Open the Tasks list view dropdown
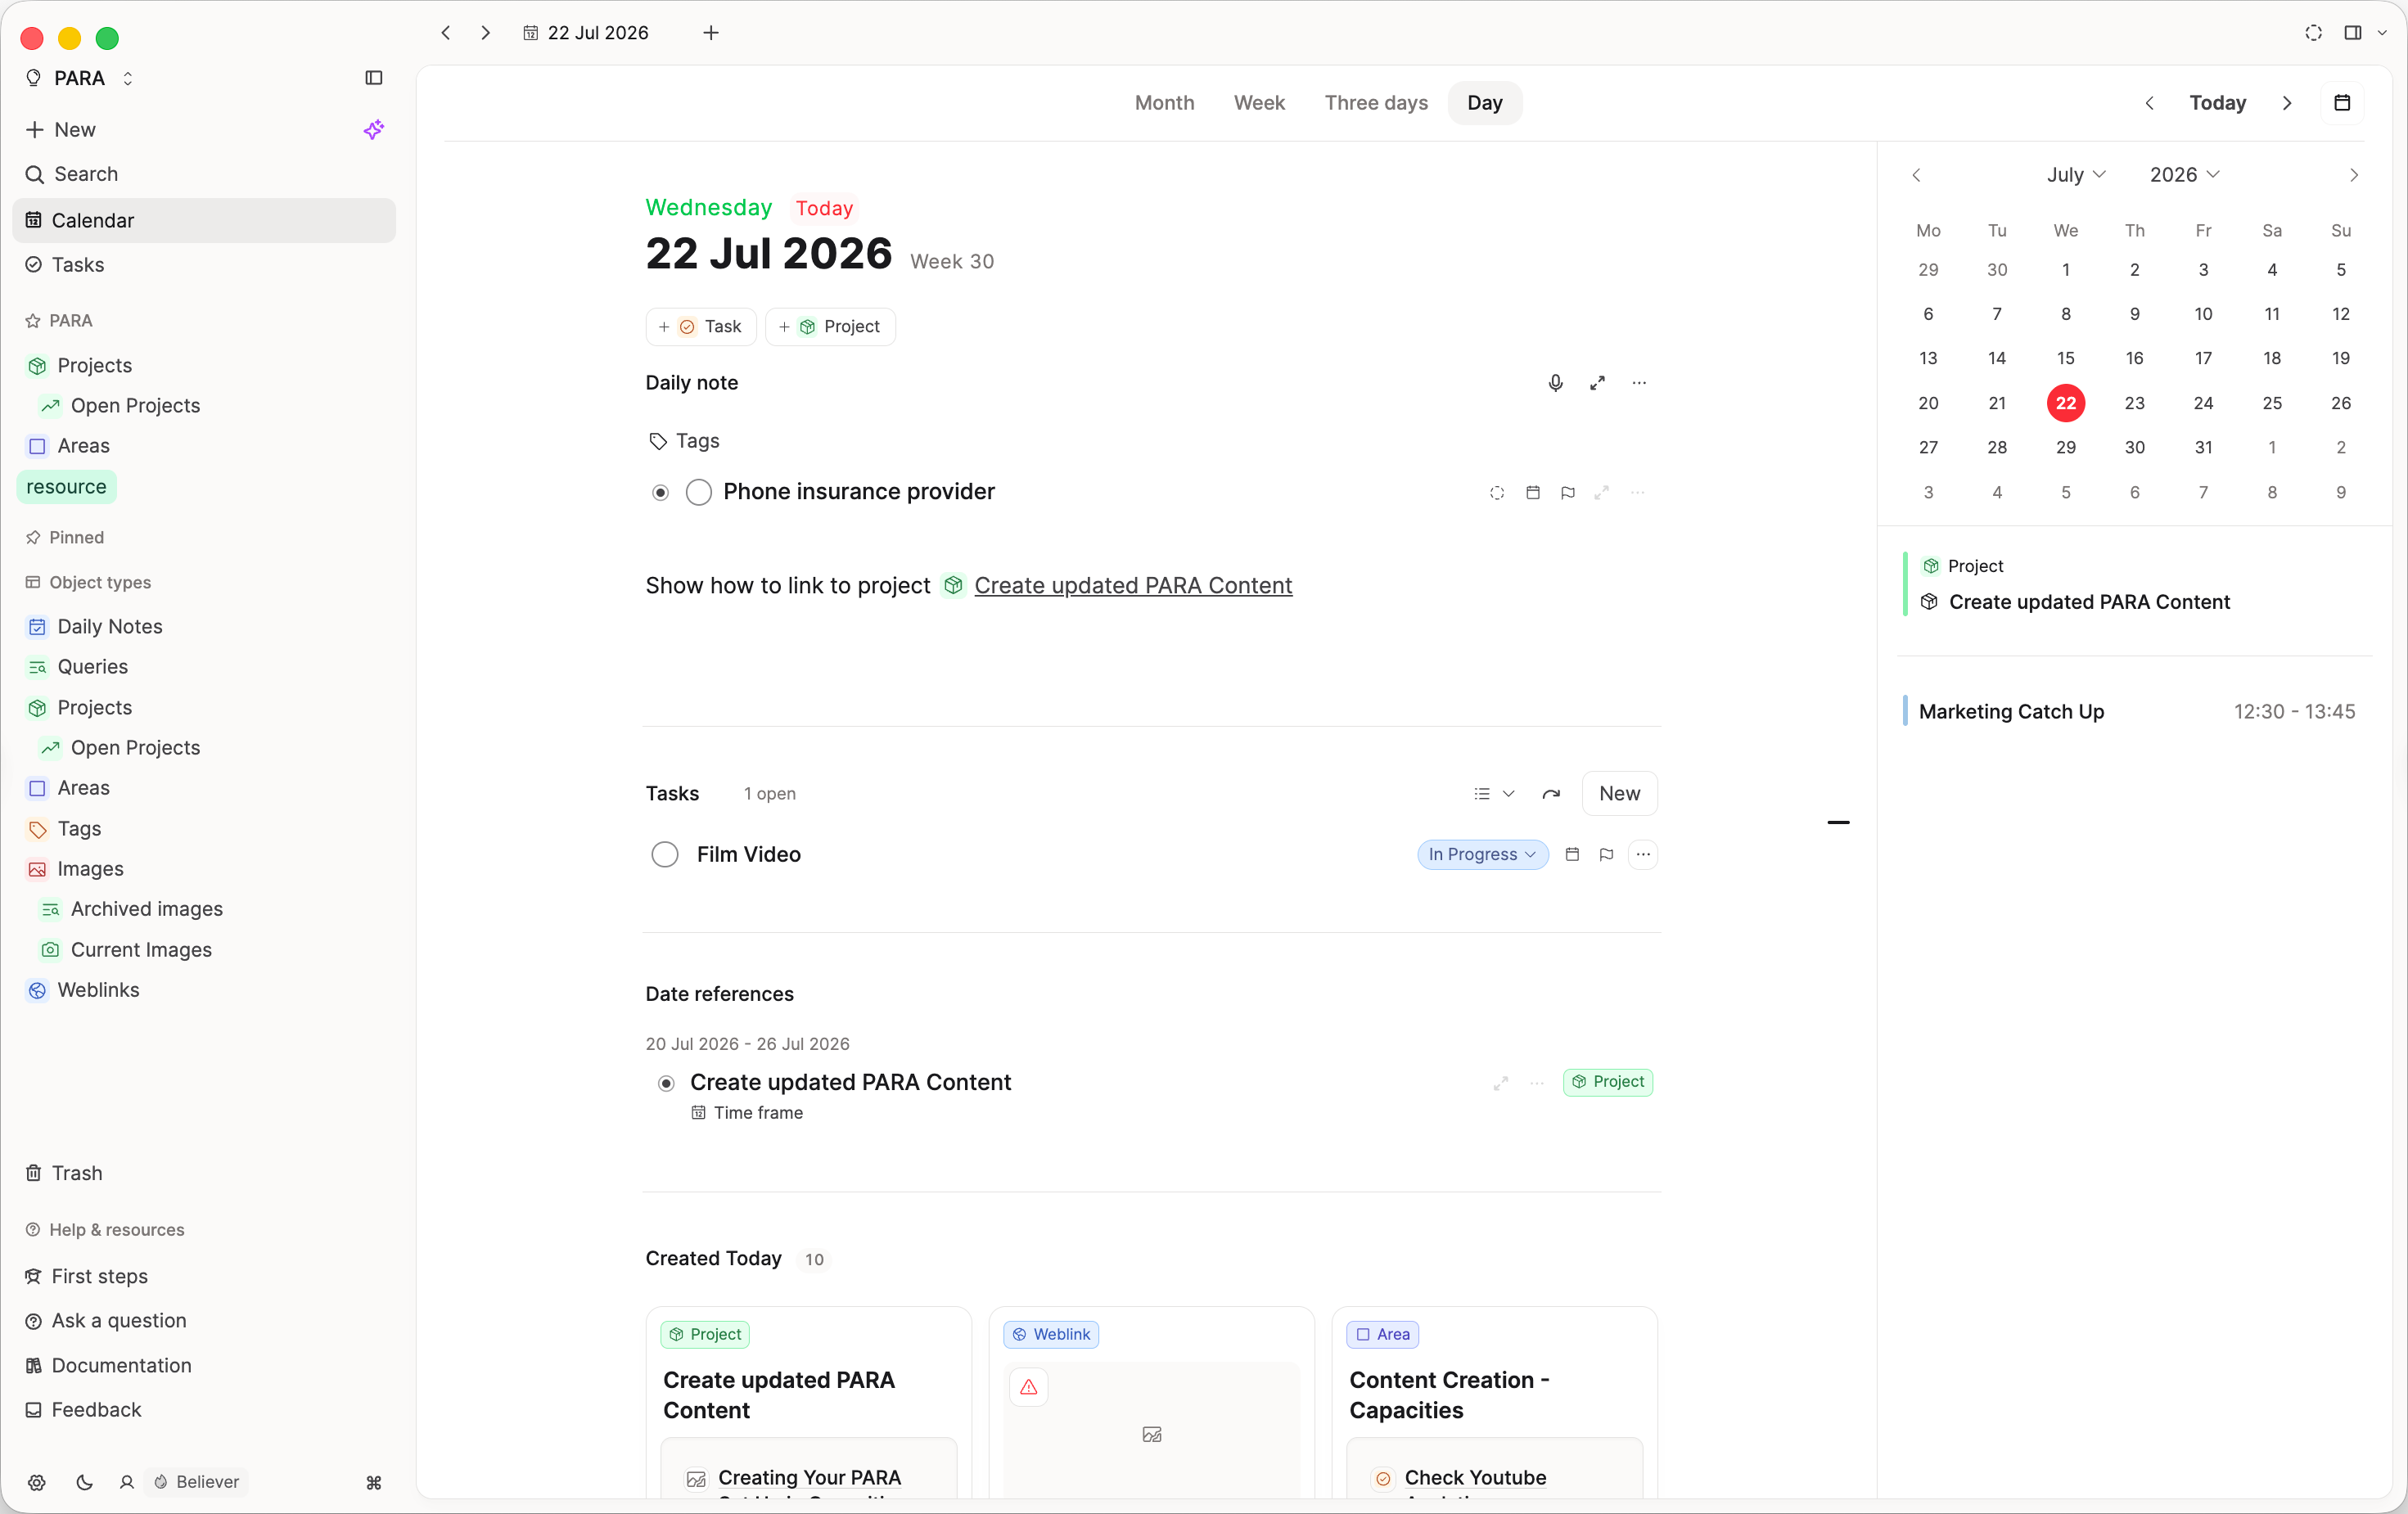Image resolution: width=2408 pixels, height=1514 pixels. 1494,794
